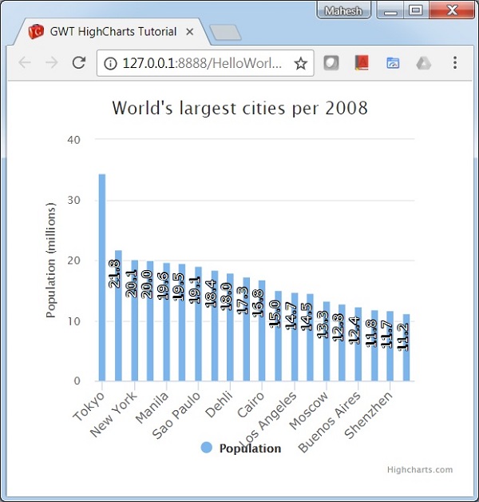Close the GWT HighCharts Tutorial tab
This screenshot has width=479, height=502.
click(x=190, y=32)
